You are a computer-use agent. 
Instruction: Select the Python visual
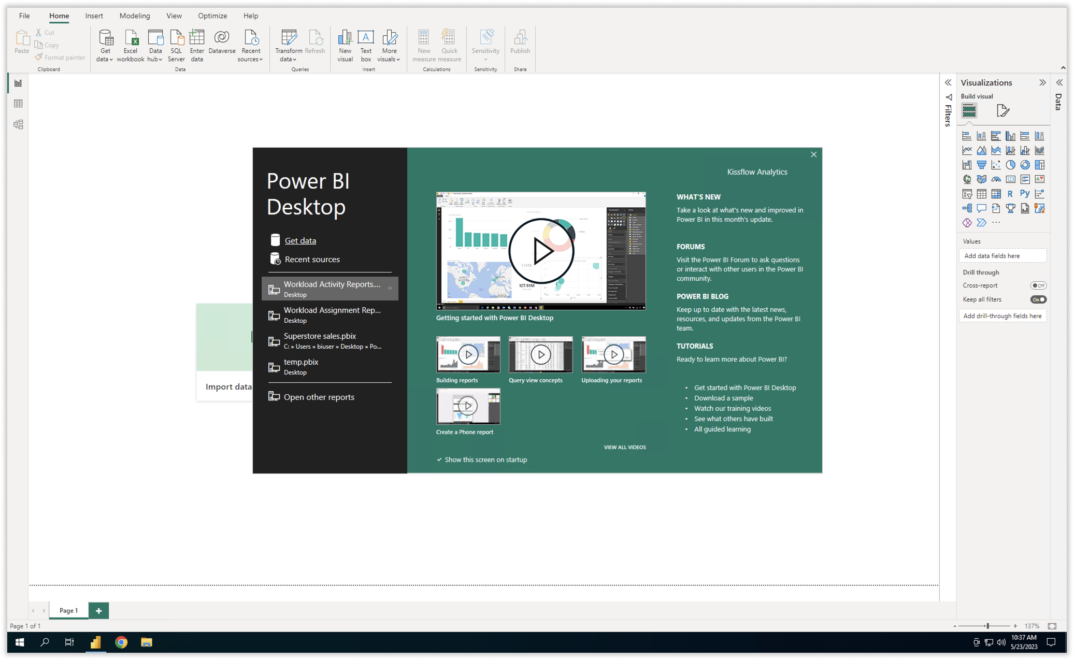click(x=1025, y=194)
